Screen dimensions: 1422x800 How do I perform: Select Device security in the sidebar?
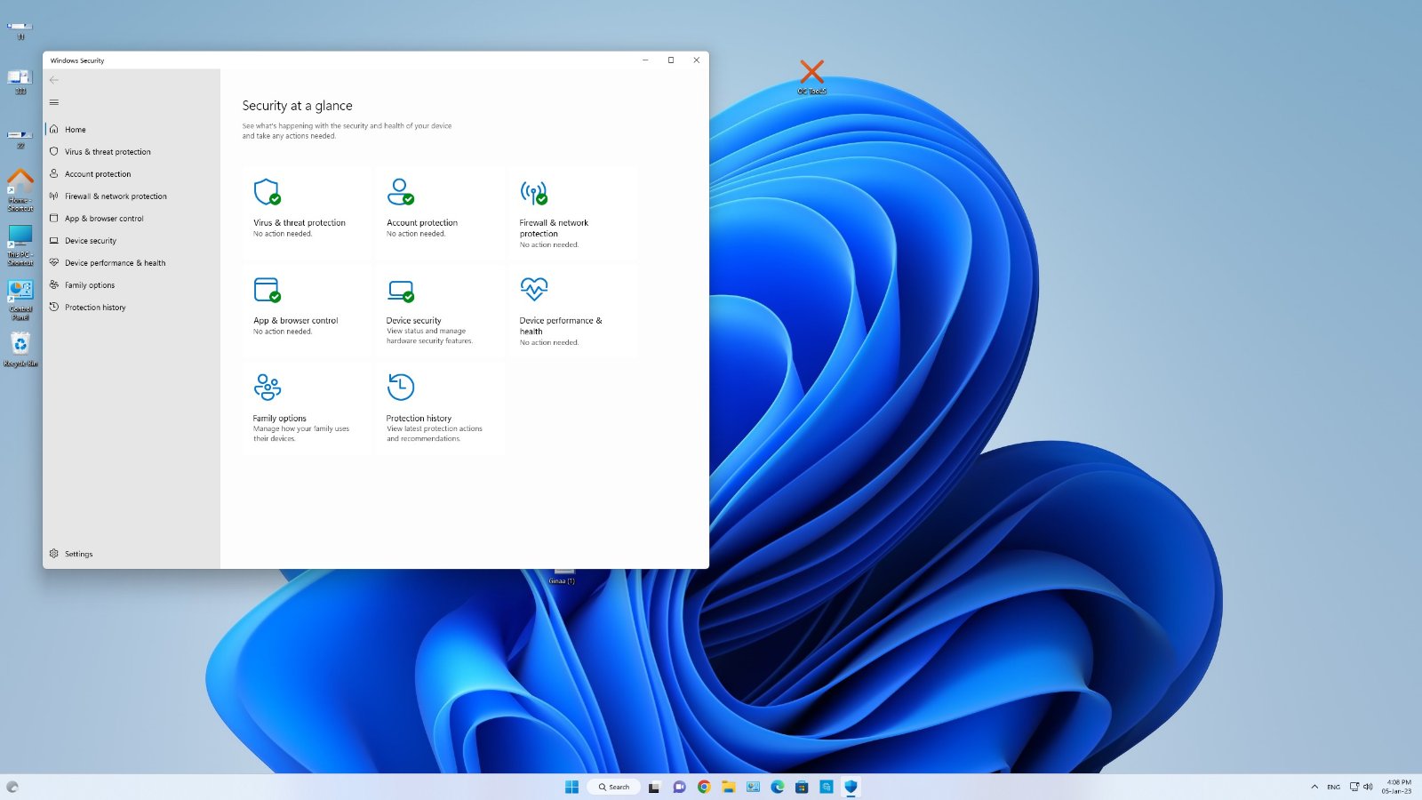coord(132,240)
